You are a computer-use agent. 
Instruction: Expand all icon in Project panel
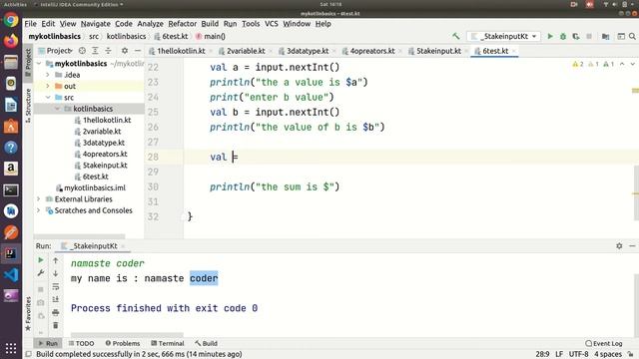click(x=95, y=51)
